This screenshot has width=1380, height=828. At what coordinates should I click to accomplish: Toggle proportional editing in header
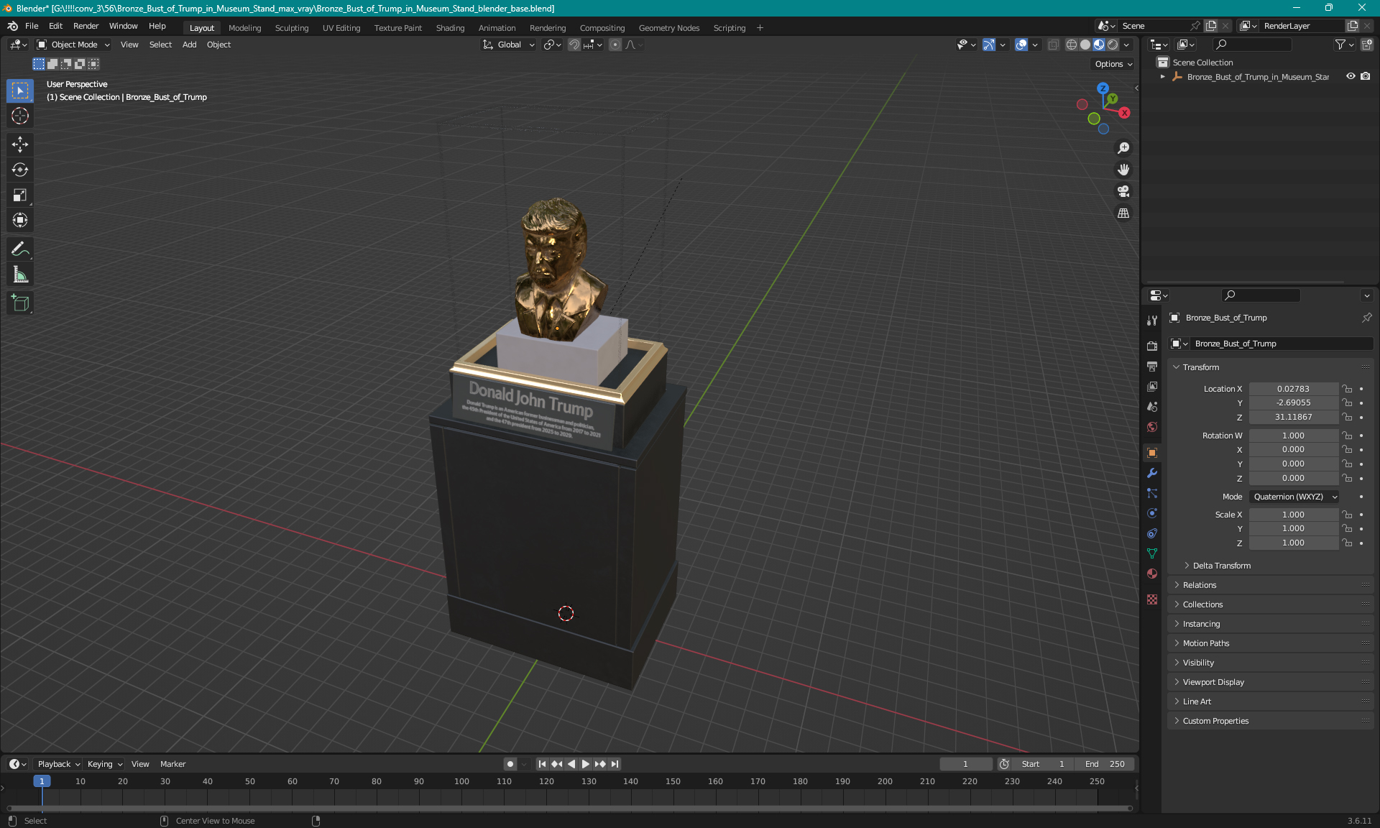click(x=615, y=45)
